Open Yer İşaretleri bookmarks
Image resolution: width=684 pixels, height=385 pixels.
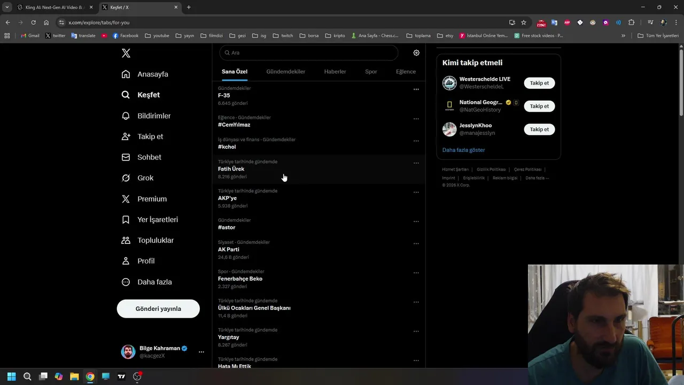[x=150, y=219]
